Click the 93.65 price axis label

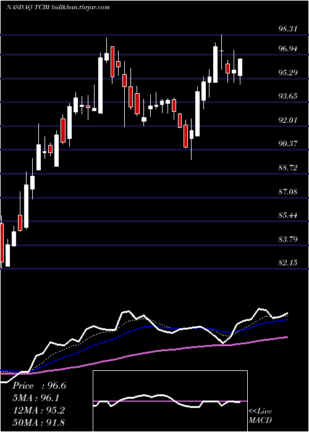click(288, 96)
